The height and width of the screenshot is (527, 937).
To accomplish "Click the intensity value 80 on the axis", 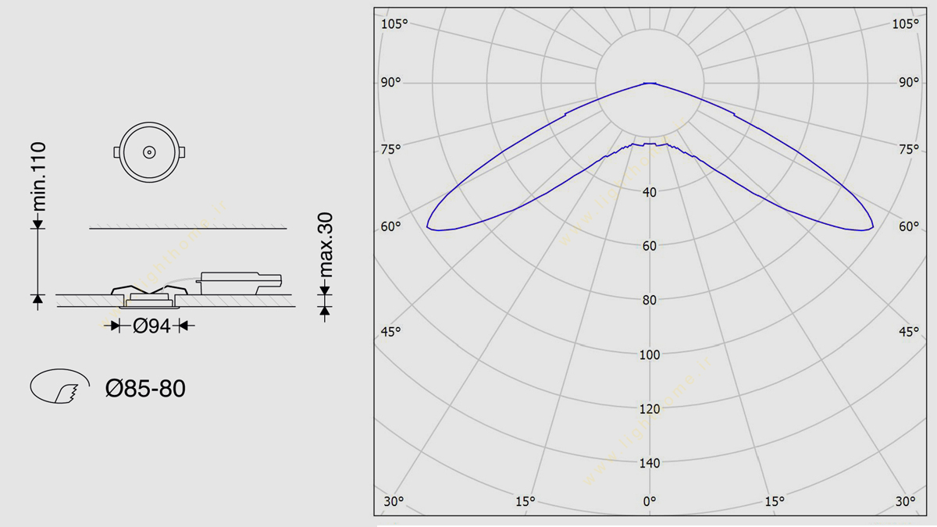I will coord(650,300).
